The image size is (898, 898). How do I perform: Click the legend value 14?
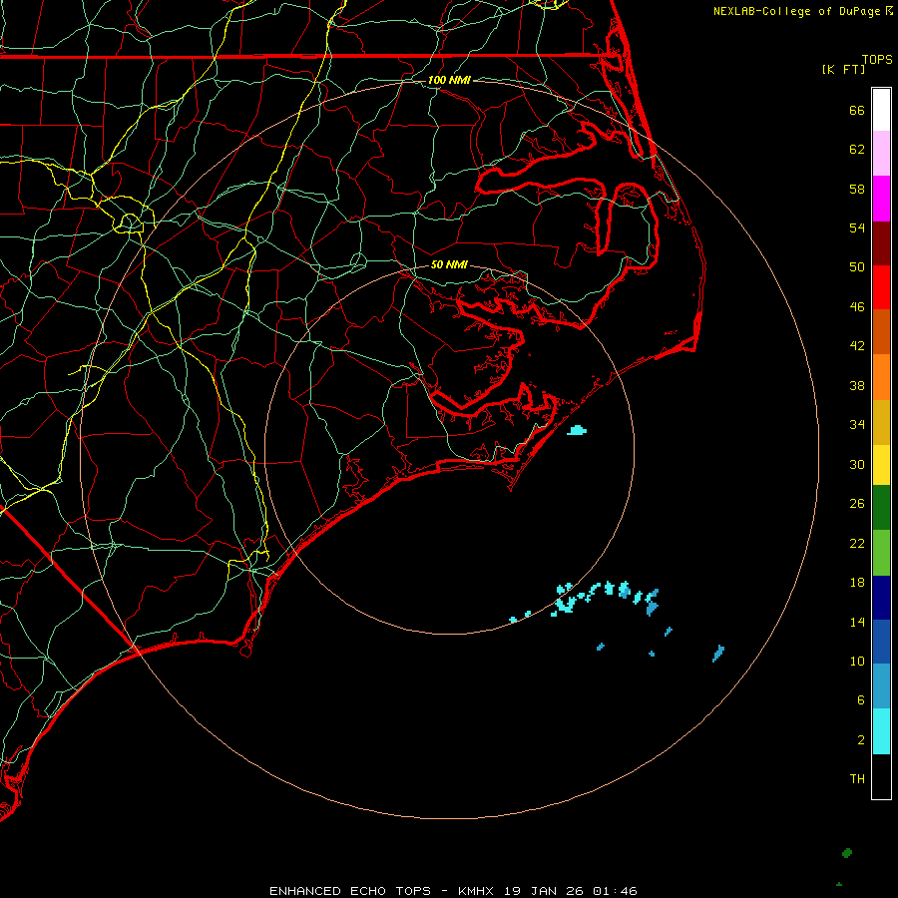click(857, 622)
